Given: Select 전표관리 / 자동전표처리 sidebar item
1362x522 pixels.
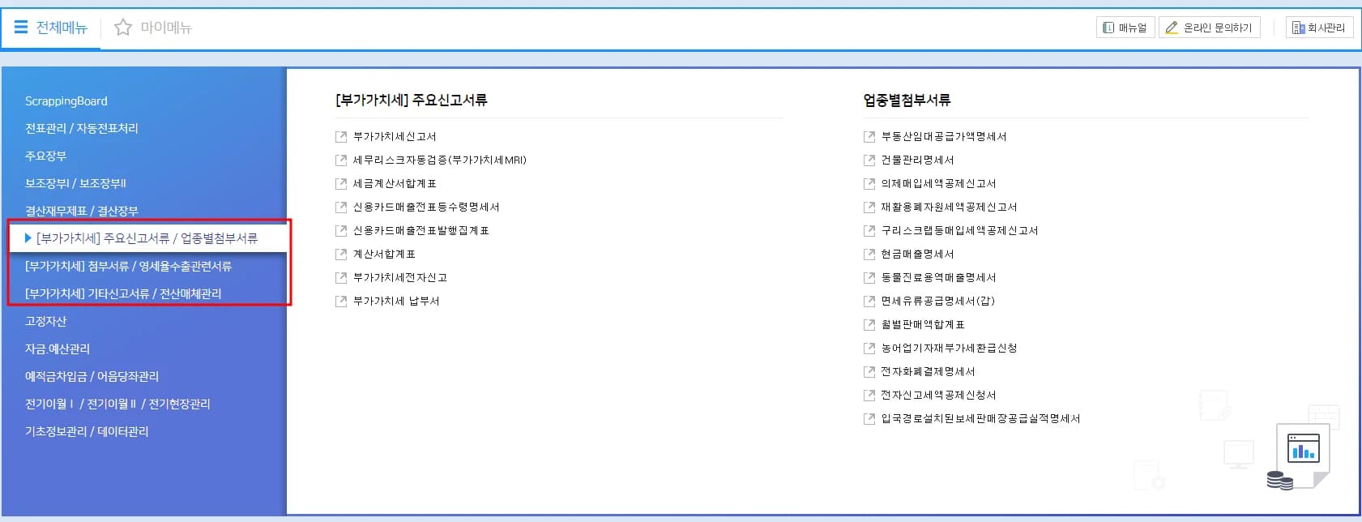Looking at the screenshot, I should point(82,129).
